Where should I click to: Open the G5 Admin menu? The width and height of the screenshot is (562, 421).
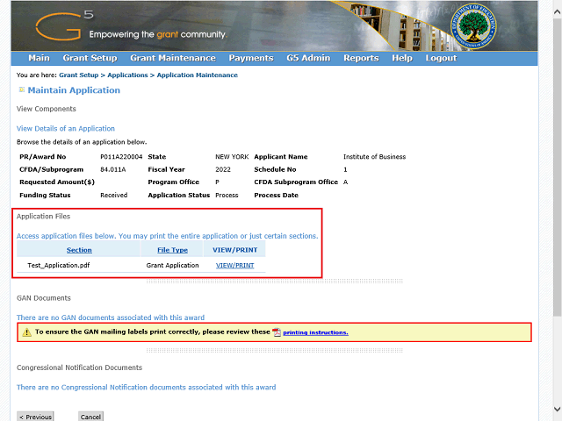(x=308, y=58)
